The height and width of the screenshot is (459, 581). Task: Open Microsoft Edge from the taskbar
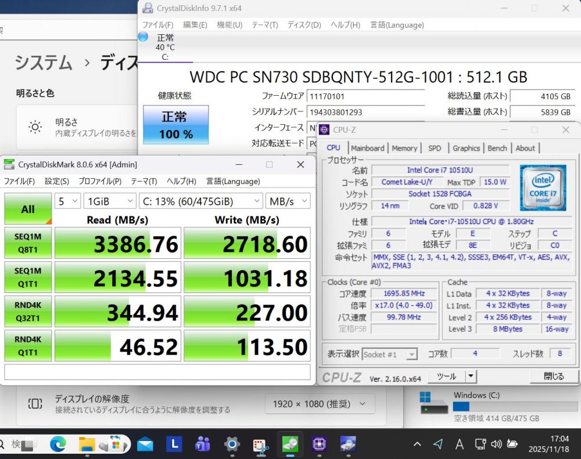click(x=58, y=444)
